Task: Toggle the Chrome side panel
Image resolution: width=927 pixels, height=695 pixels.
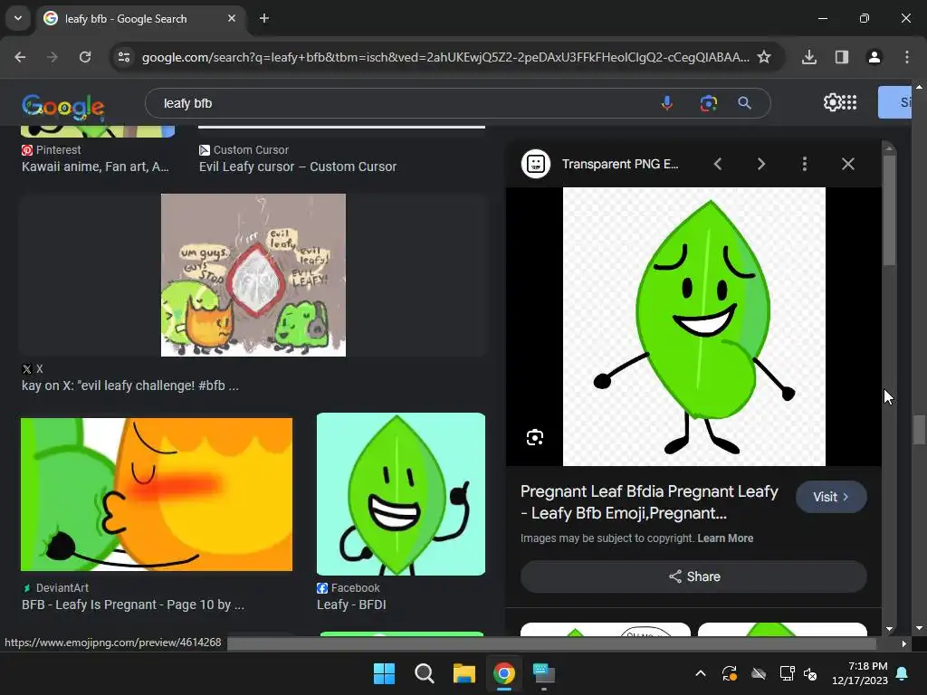Action: (x=842, y=57)
